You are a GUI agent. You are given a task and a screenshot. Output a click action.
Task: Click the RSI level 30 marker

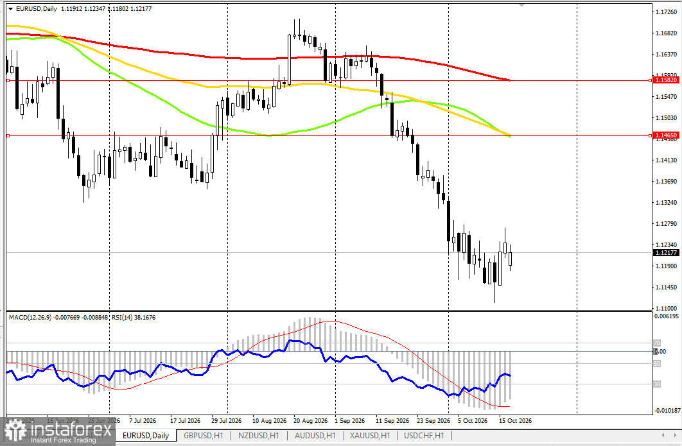(657, 384)
